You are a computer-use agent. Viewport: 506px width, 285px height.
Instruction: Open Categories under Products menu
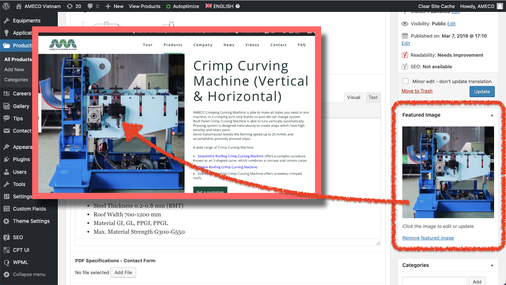(16, 79)
